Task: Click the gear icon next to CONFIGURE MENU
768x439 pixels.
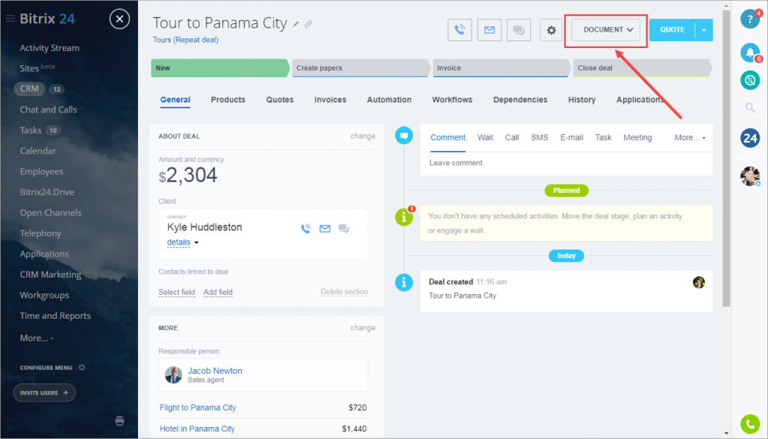Action: point(82,368)
